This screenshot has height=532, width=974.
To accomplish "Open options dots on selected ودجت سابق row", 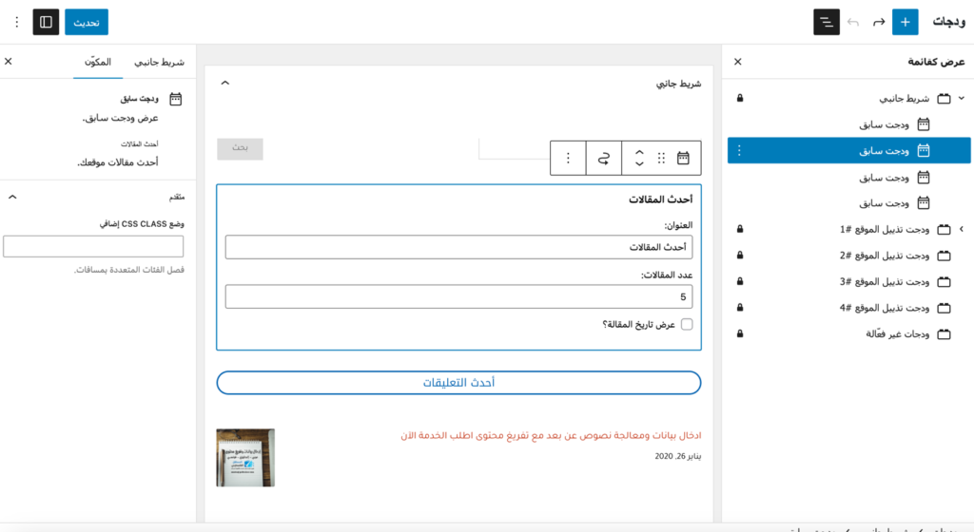I will tap(738, 151).
